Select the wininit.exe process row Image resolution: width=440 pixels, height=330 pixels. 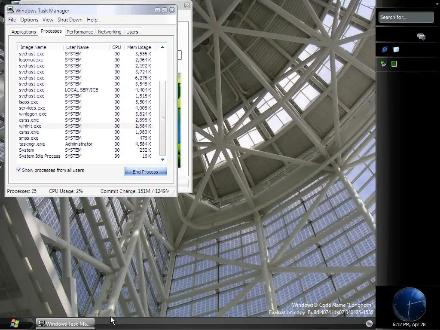point(85,126)
